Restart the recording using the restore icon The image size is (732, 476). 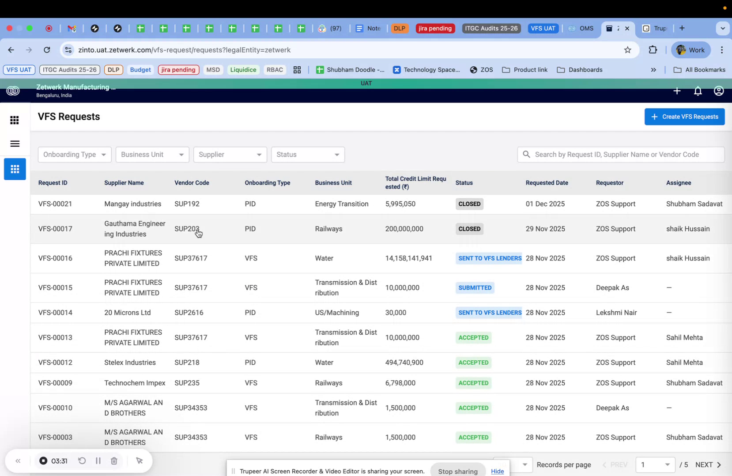click(82, 461)
